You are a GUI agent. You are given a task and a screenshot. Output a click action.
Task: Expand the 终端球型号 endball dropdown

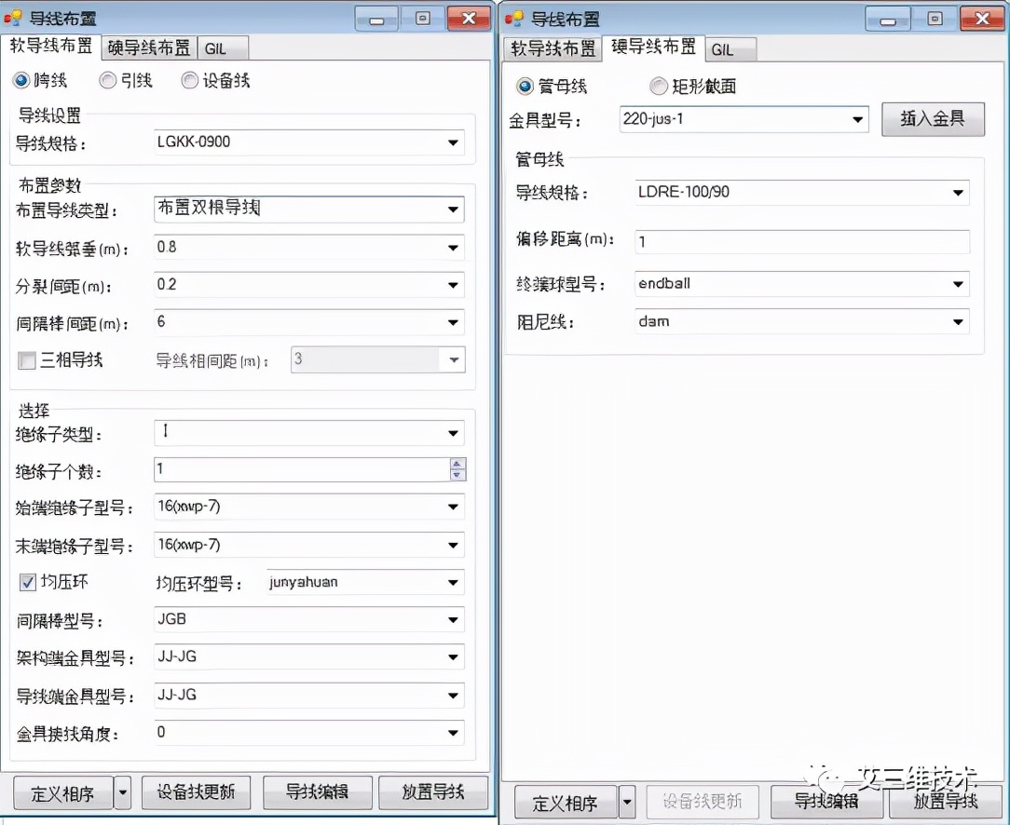(x=958, y=284)
